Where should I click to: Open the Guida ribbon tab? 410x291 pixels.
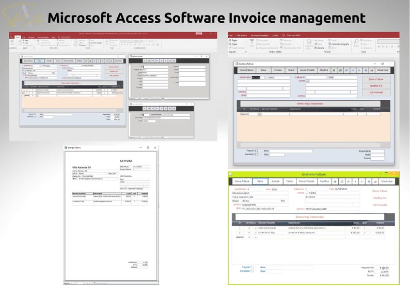click(x=275, y=35)
